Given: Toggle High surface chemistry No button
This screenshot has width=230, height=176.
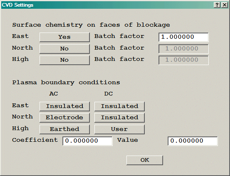Looking at the screenshot, I should (x=64, y=60).
